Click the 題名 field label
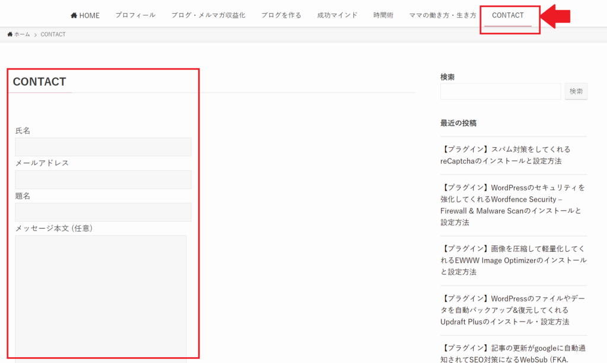The image size is (607, 363). 23,196
